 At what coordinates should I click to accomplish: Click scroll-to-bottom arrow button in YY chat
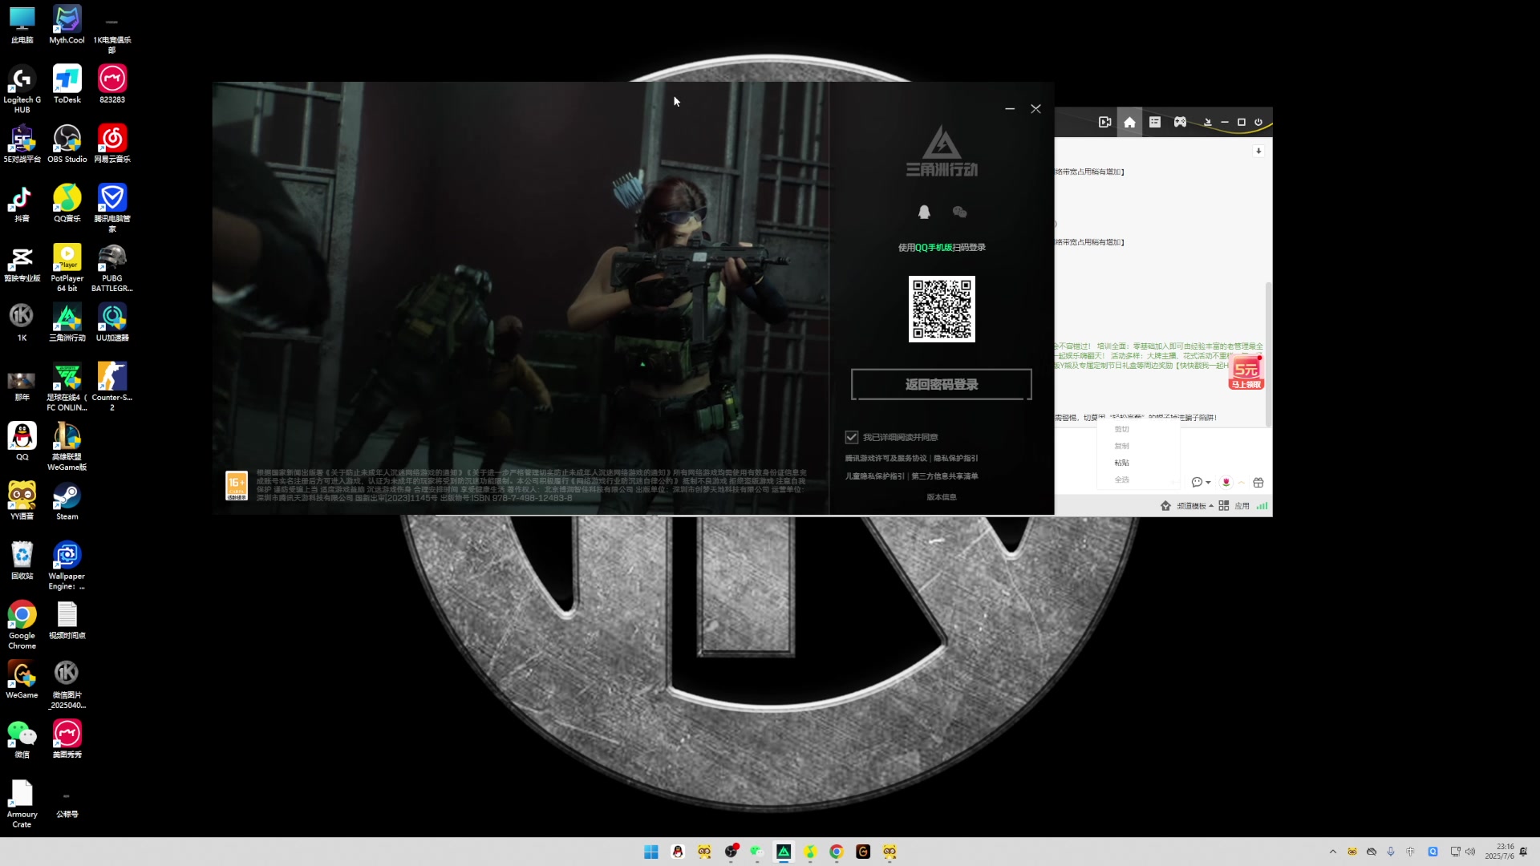click(x=1258, y=151)
